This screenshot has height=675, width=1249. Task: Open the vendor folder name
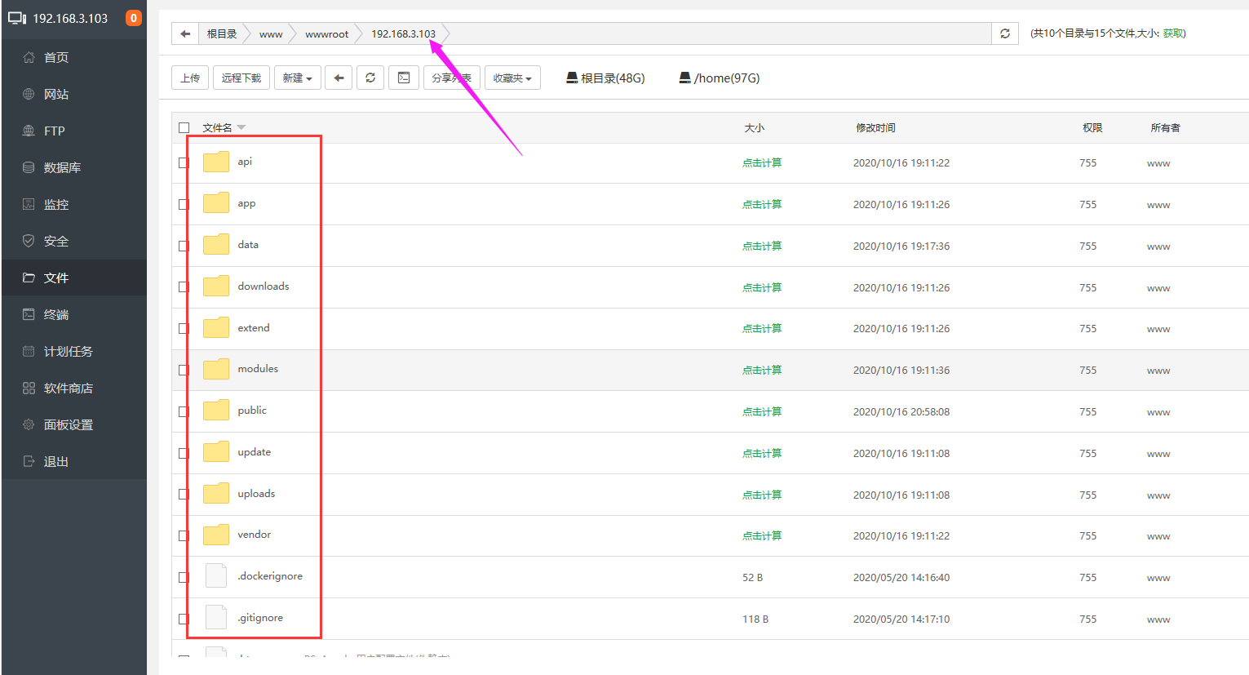(x=254, y=535)
